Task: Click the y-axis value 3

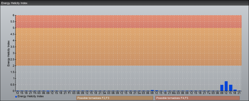Action: pos(14,53)
